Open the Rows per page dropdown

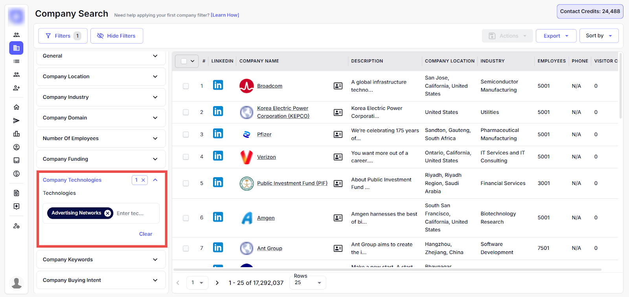click(308, 283)
